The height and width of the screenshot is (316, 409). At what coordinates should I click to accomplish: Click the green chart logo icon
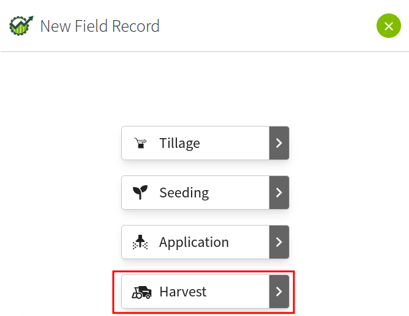point(21,26)
